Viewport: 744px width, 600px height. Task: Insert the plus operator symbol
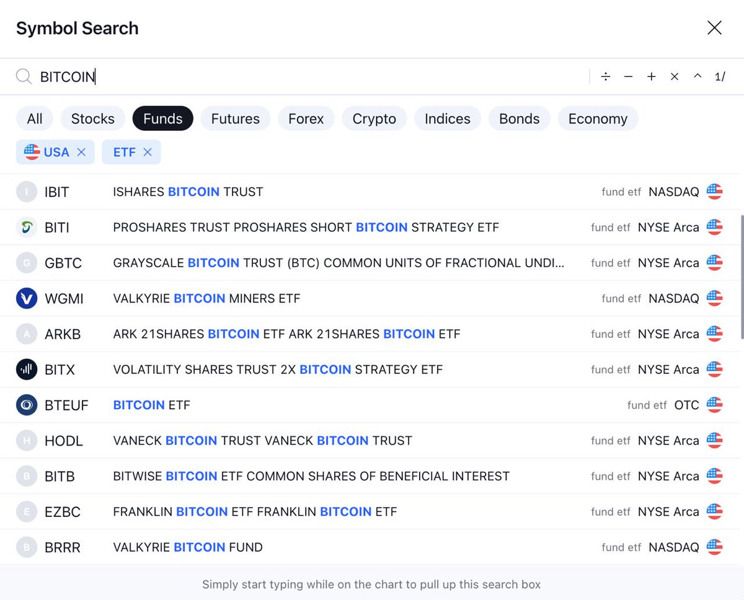tap(651, 76)
